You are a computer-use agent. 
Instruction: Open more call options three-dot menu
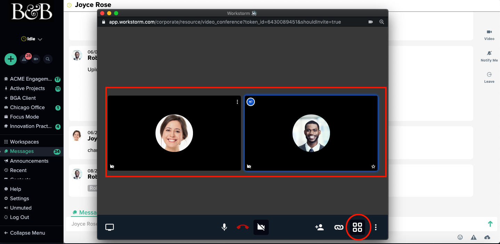[x=376, y=227]
